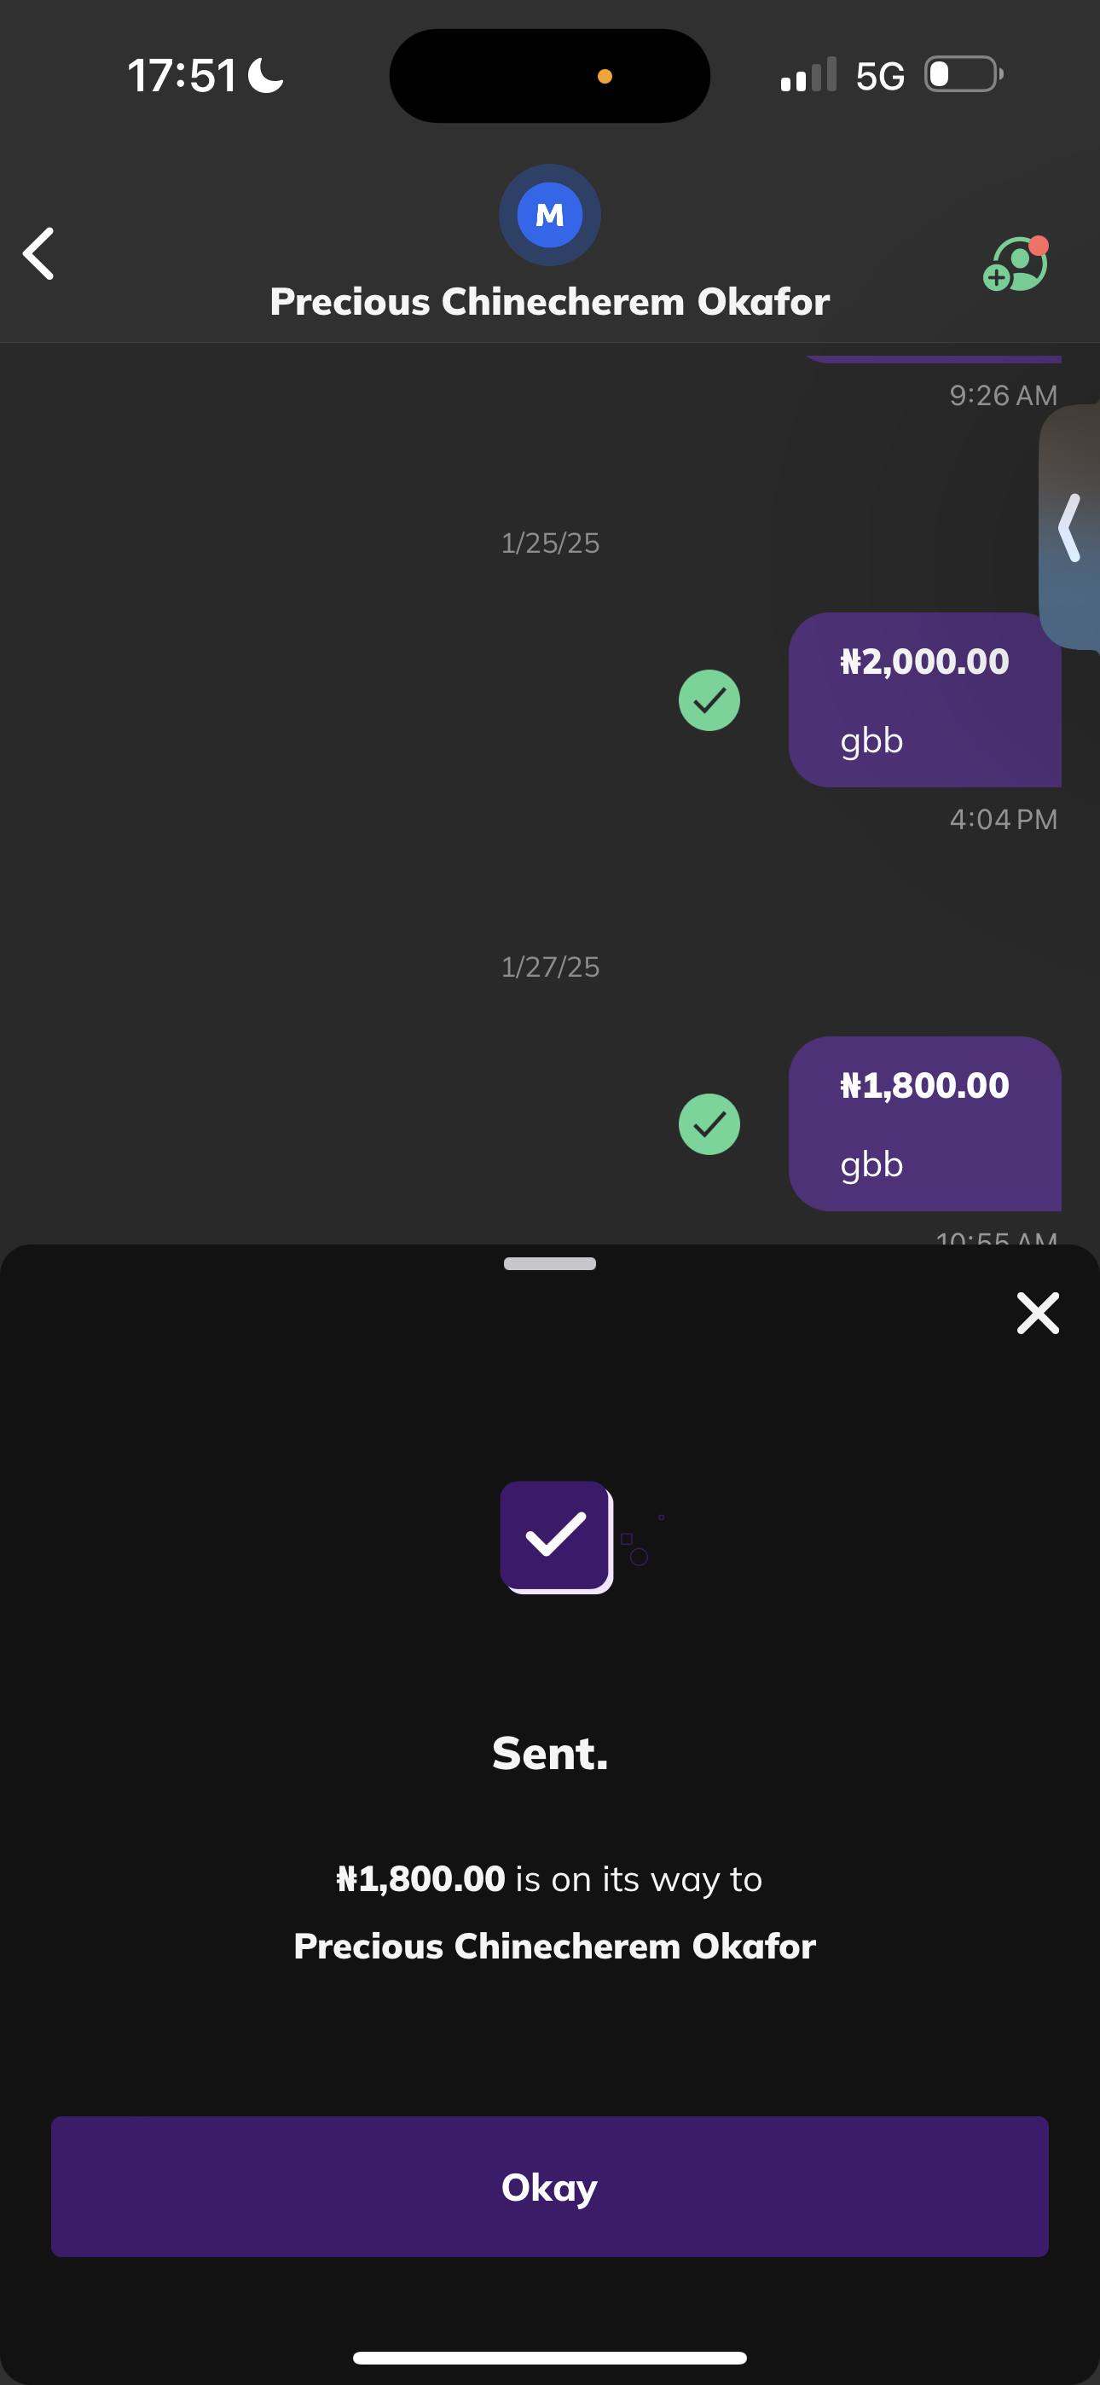Tap the 1/25/25 date separator
The image size is (1100, 2385).
(550, 543)
